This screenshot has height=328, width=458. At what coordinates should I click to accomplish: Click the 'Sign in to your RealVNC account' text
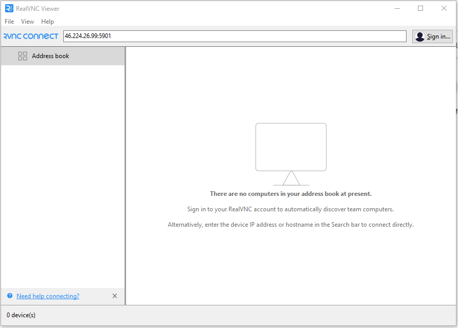coord(290,209)
